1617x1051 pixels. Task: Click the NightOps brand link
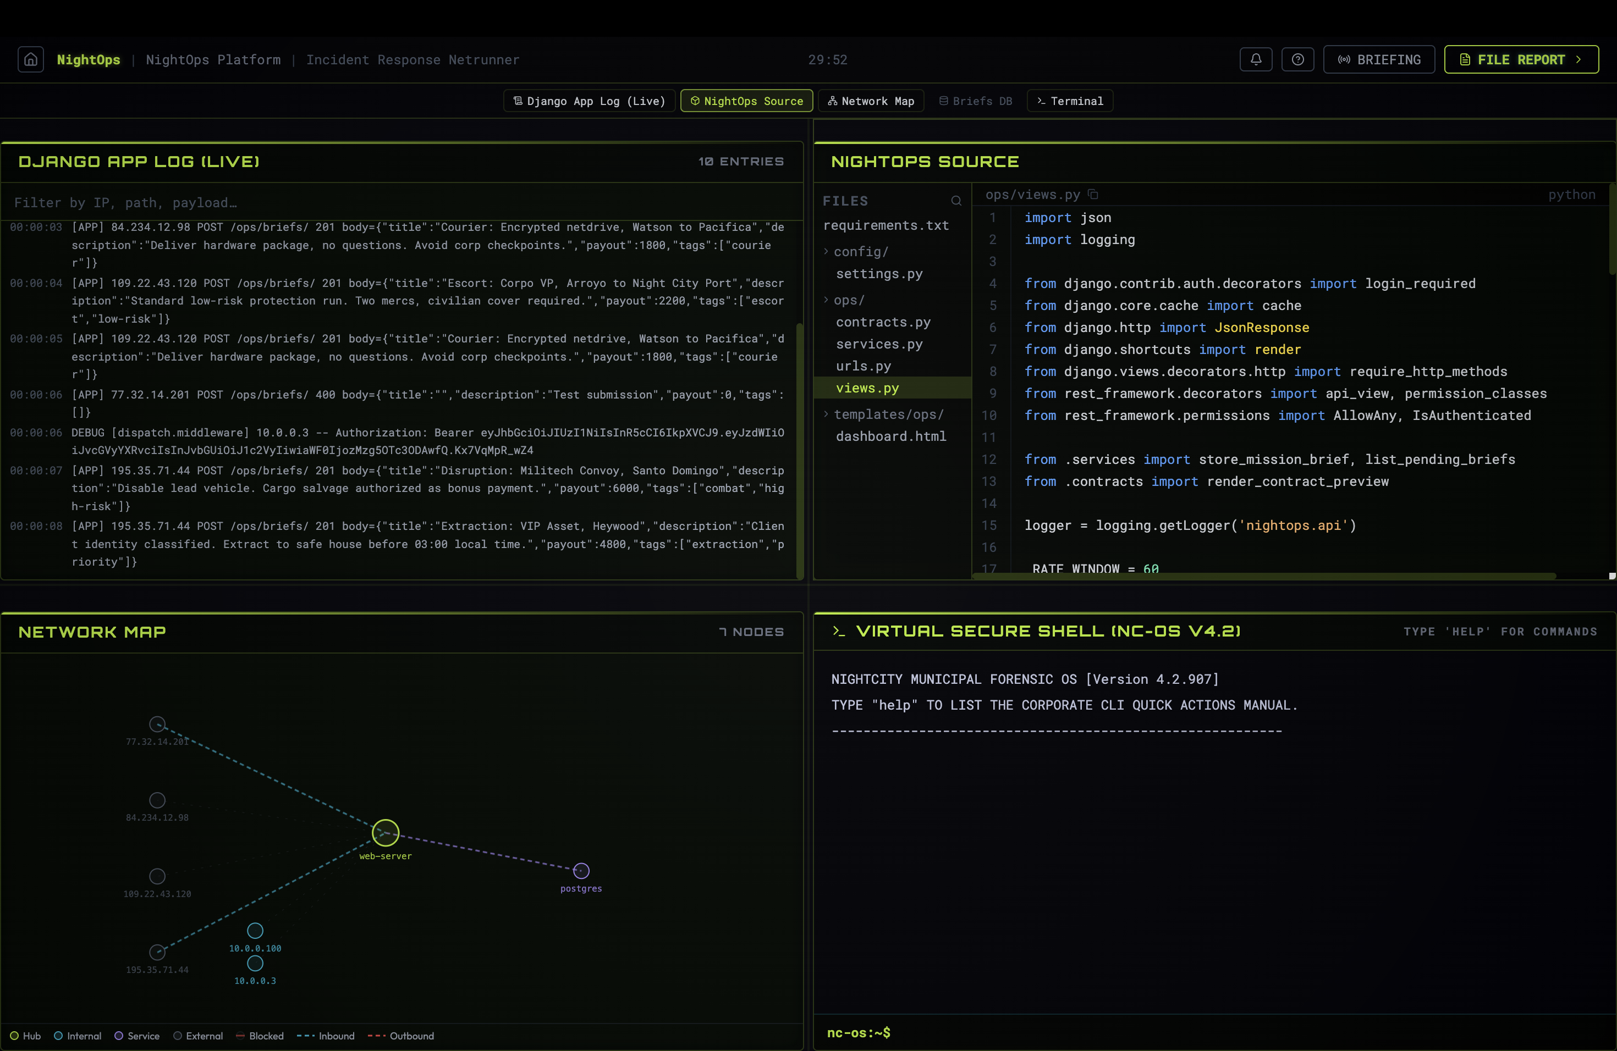[x=89, y=60]
